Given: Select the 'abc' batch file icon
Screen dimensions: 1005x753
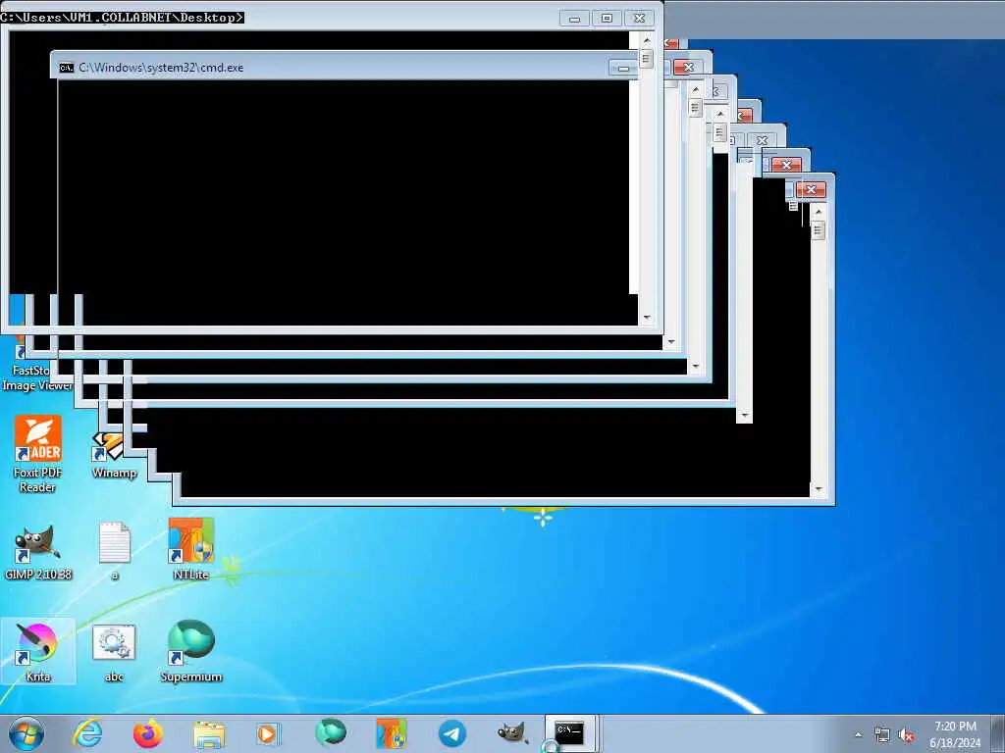Looking at the screenshot, I should coord(114,651).
